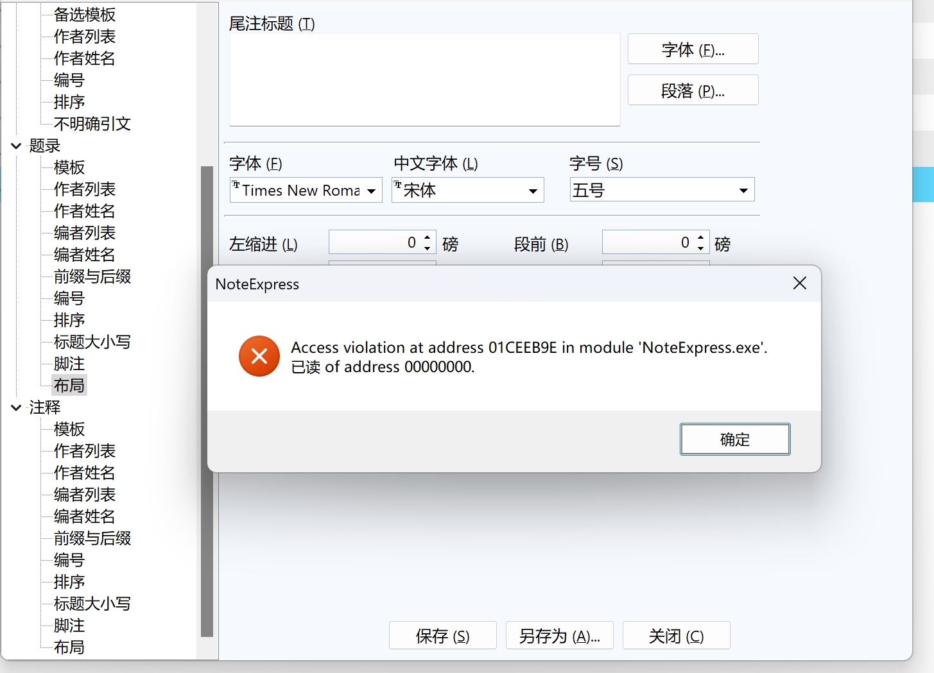This screenshot has height=673, width=934.
Task: Click 保存 (S) button
Action: pos(443,636)
